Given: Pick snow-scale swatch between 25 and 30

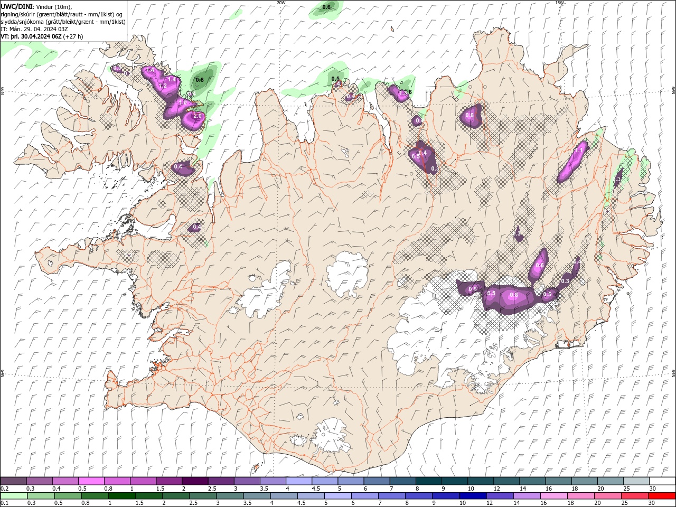Looking at the screenshot, I should (x=636, y=481).
